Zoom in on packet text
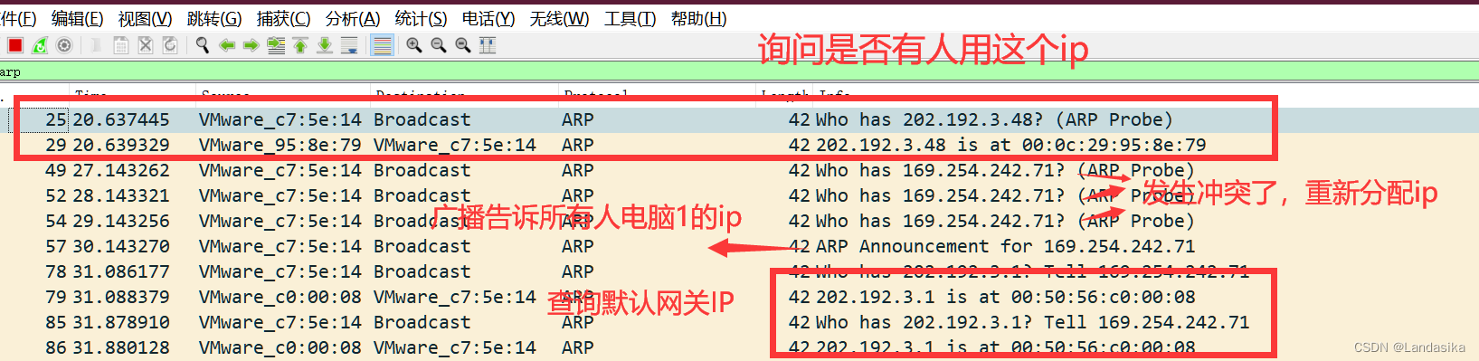The image size is (1479, 361). tap(414, 45)
